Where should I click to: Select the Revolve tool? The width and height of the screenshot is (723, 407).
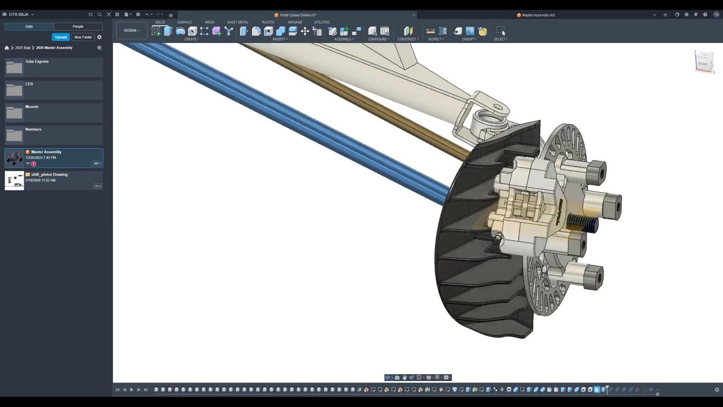tap(180, 31)
